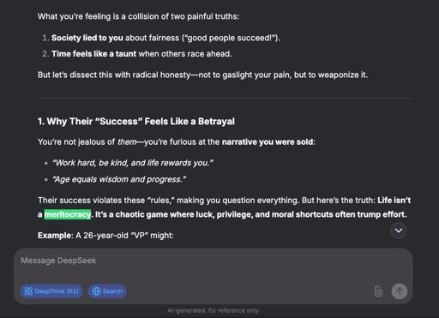Click the bold text Society lied to you
The width and height of the screenshot is (439, 318).
tap(87, 38)
